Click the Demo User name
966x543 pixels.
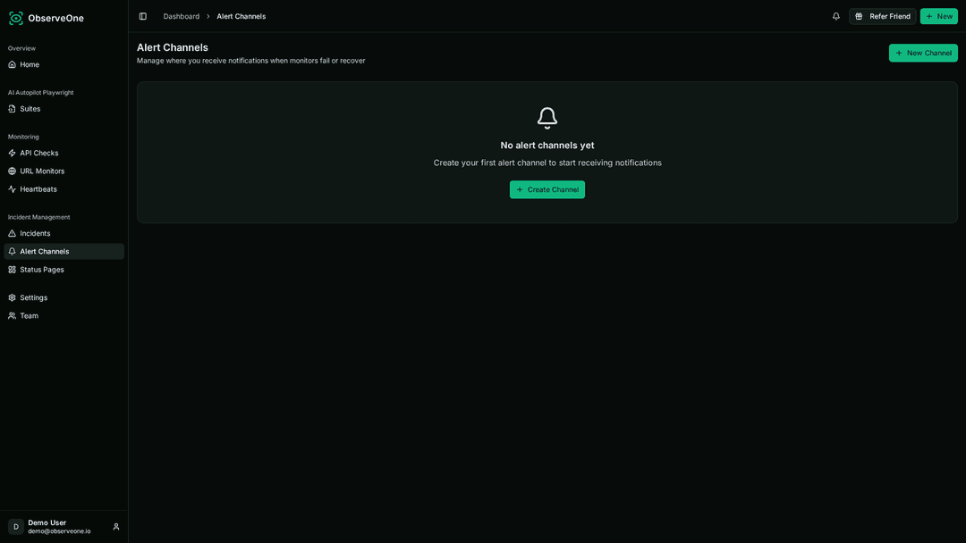click(47, 522)
